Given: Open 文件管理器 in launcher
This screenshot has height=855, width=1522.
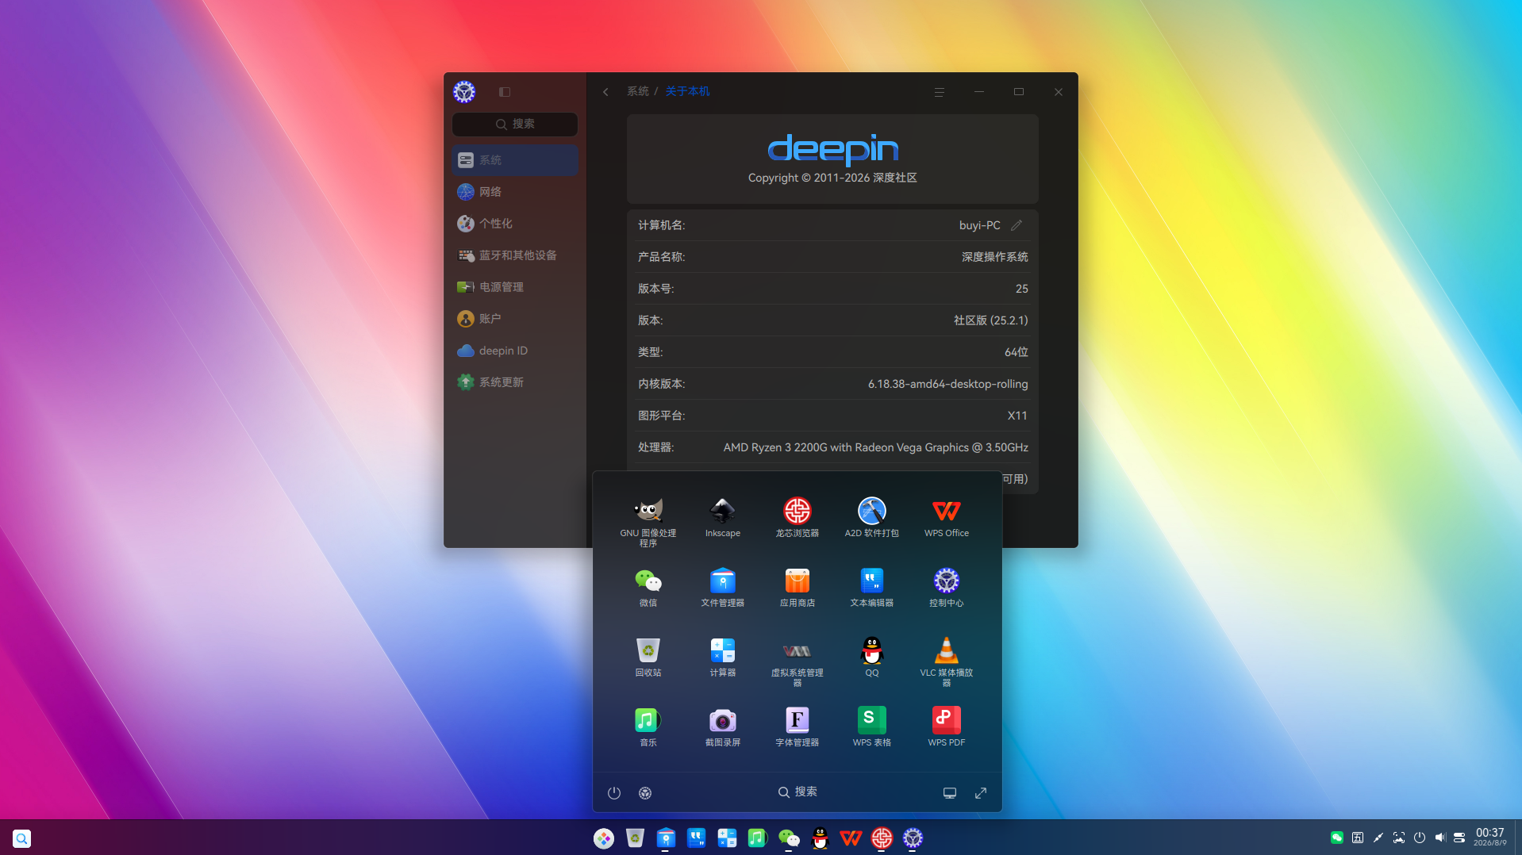Looking at the screenshot, I should pos(722,587).
